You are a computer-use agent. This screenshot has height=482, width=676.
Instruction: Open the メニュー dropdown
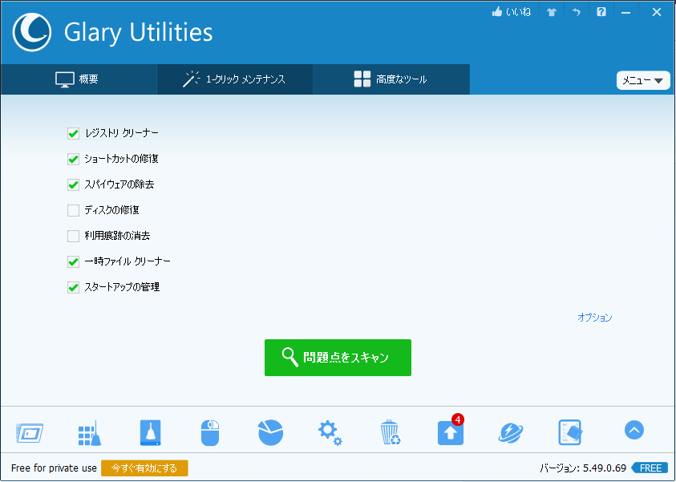(643, 81)
